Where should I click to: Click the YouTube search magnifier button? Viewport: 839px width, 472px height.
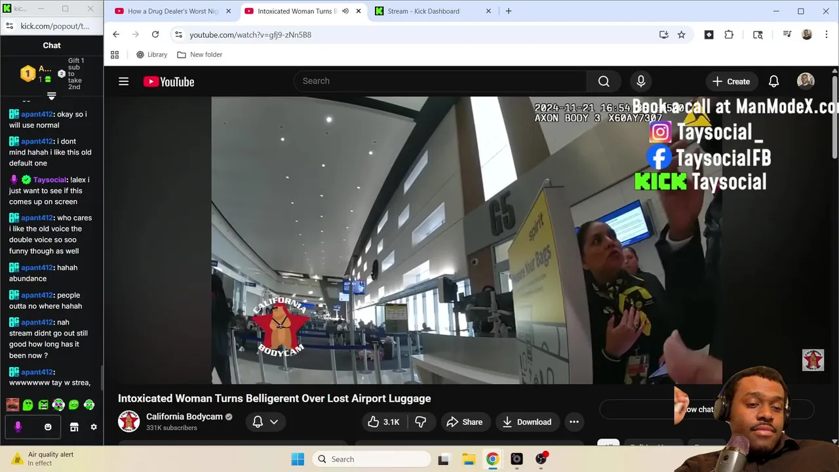point(604,81)
